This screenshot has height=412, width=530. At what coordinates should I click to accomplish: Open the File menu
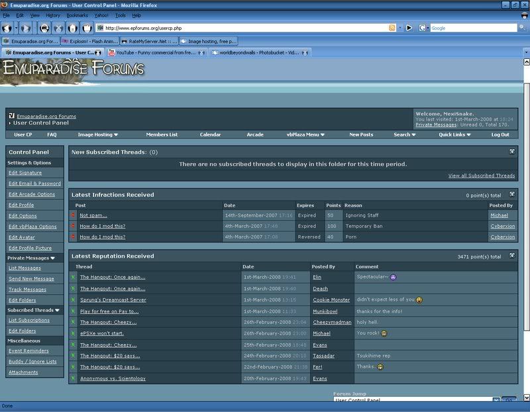(6, 15)
